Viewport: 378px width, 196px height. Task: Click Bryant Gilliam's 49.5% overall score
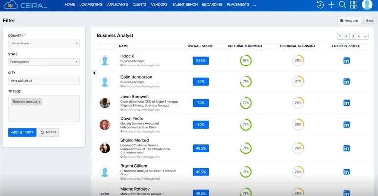pyautogui.click(x=201, y=172)
